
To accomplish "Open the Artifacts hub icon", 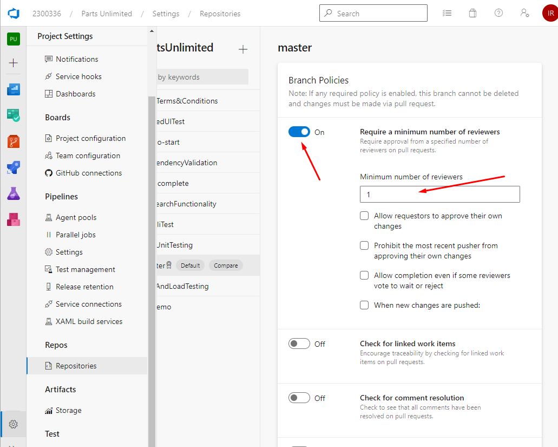I will pos(14,219).
